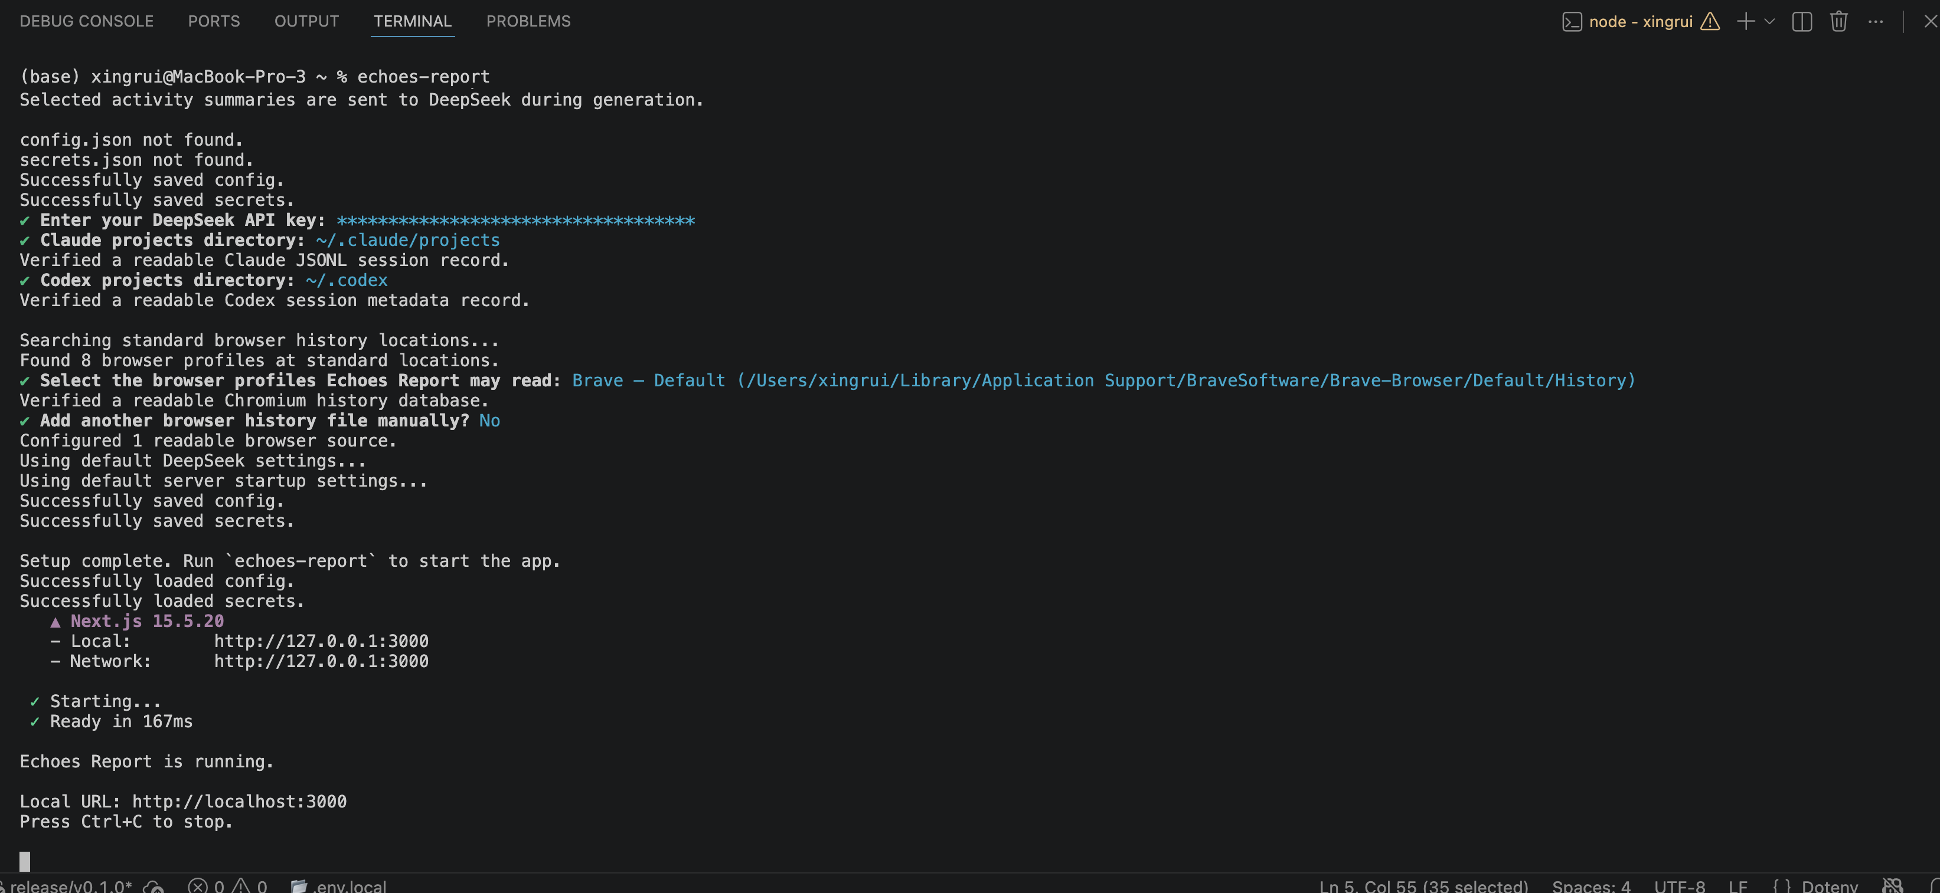Split the terminal pane
This screenshot has width=1940, height=893.
(x=1802, y=21)
